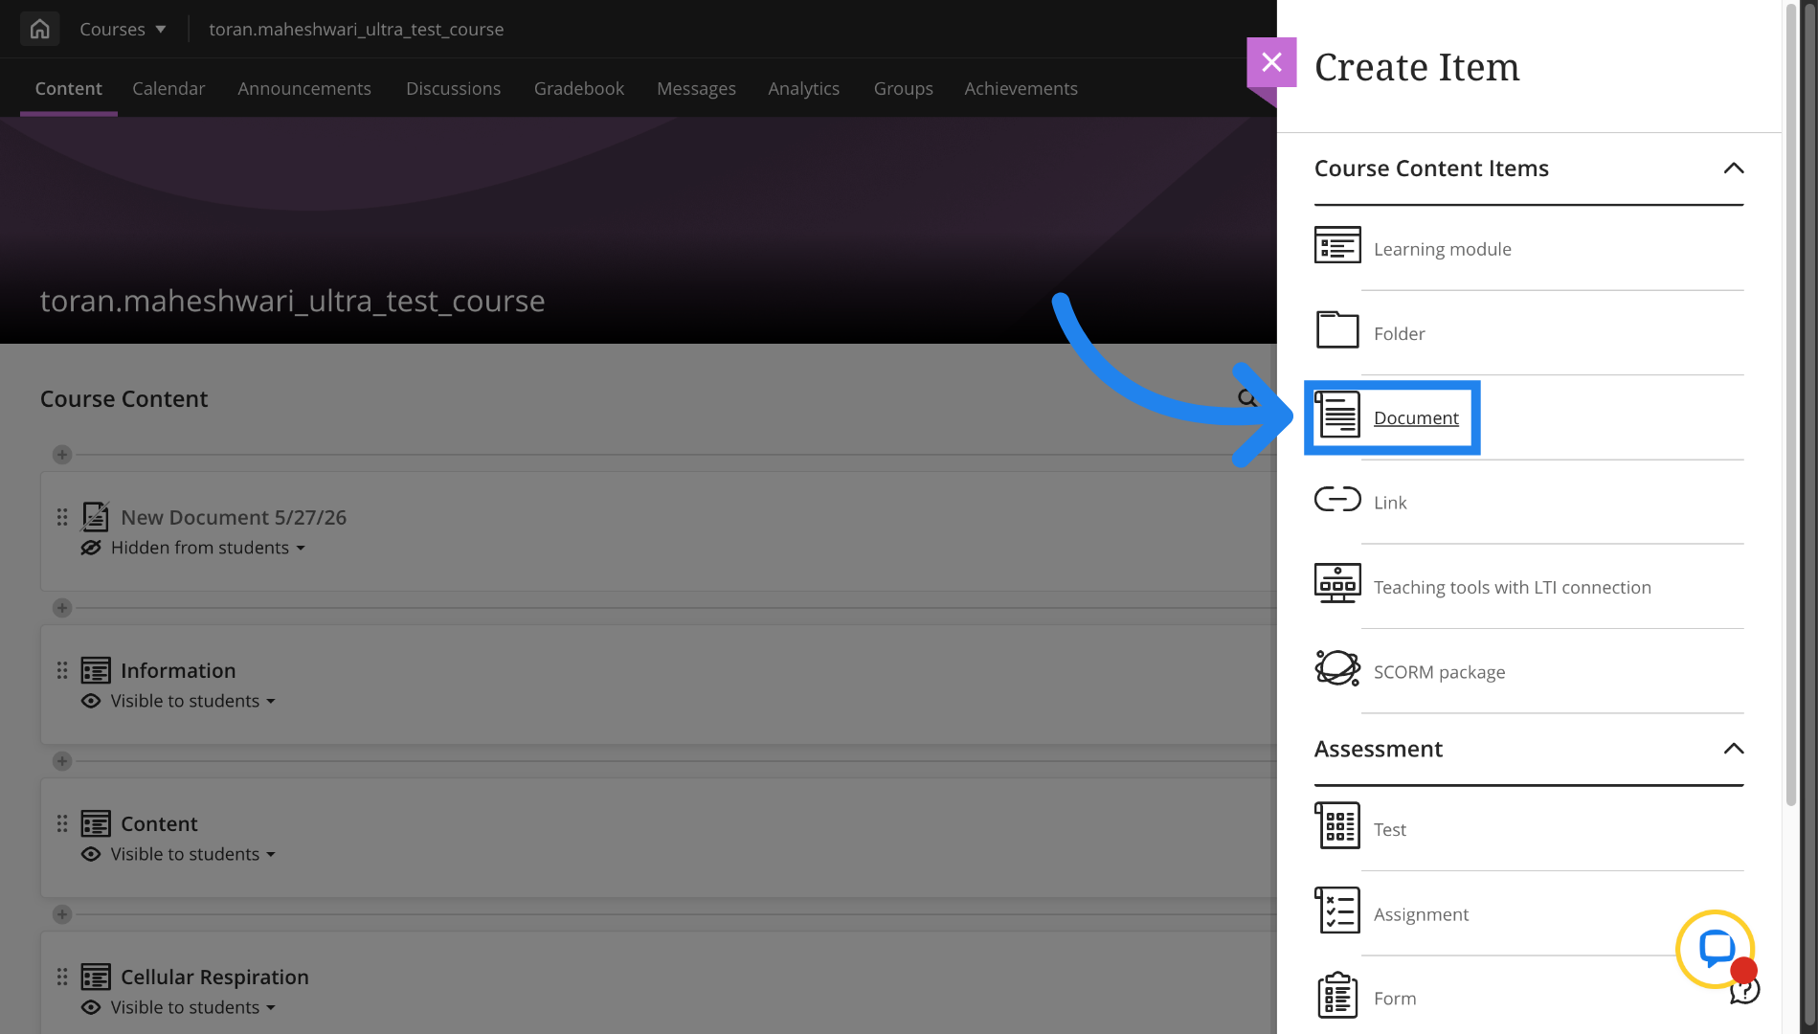1818x1034 pixels.
Task: Collapse the Assessment section
Action: 1733,749
